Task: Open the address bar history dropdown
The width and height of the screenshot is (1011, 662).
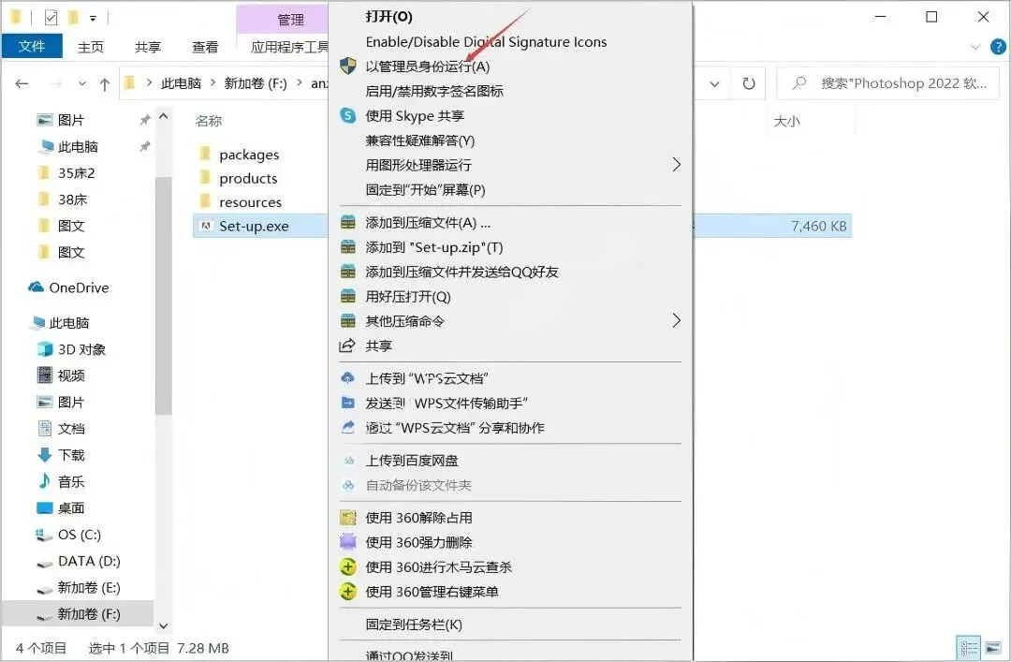Action: point(714,84)
